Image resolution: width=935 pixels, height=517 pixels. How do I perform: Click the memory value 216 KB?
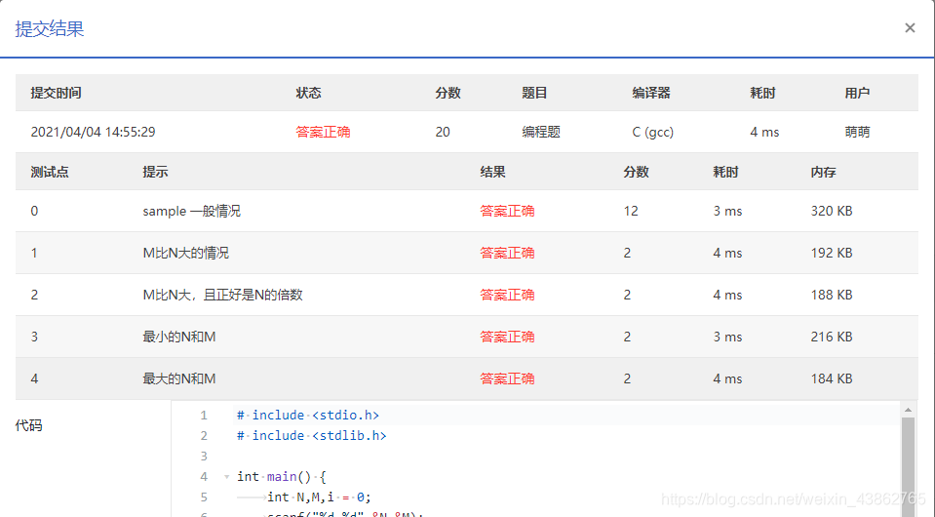pos(832,337)
